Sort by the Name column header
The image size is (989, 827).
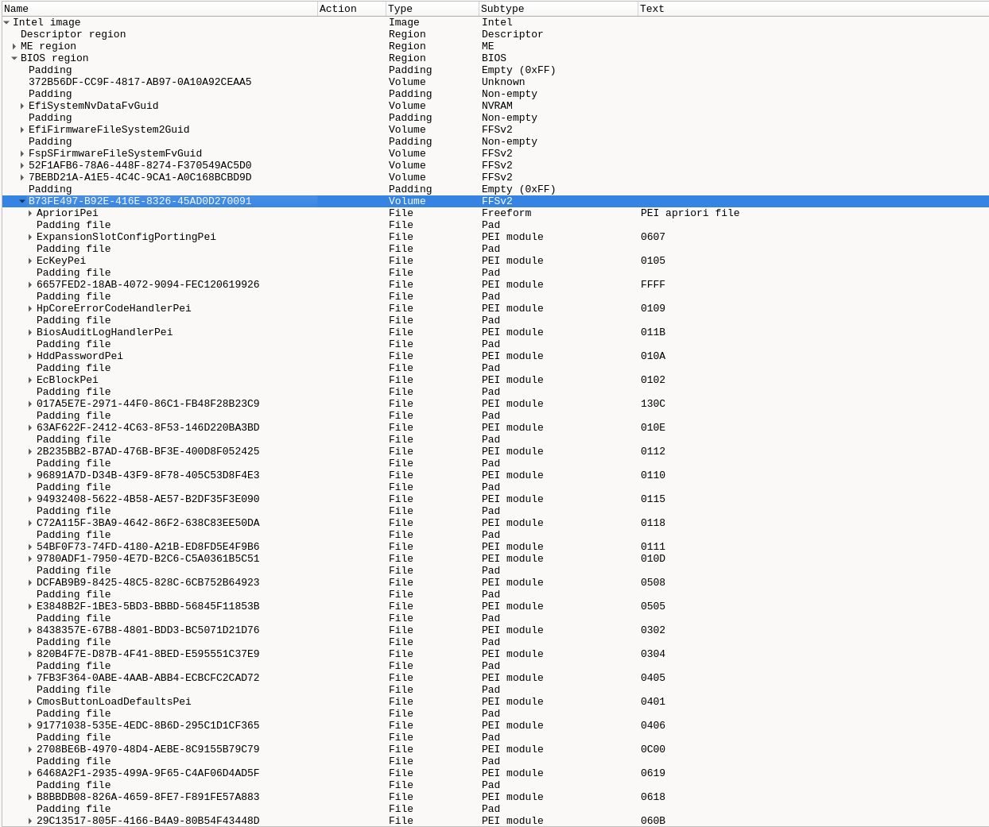[159, 9]
